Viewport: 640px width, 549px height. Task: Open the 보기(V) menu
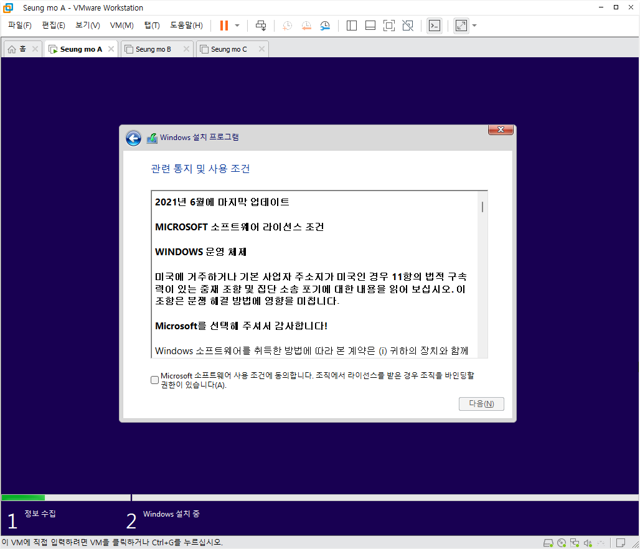(x=88, y=26)
